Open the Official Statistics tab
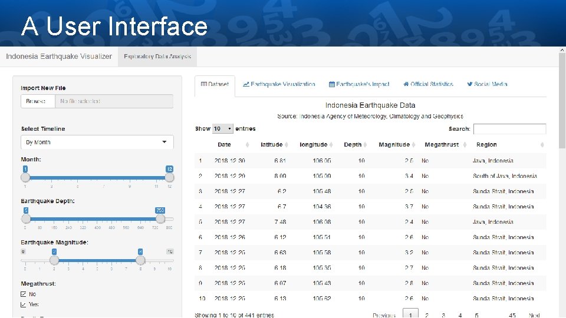 point(428,84)
